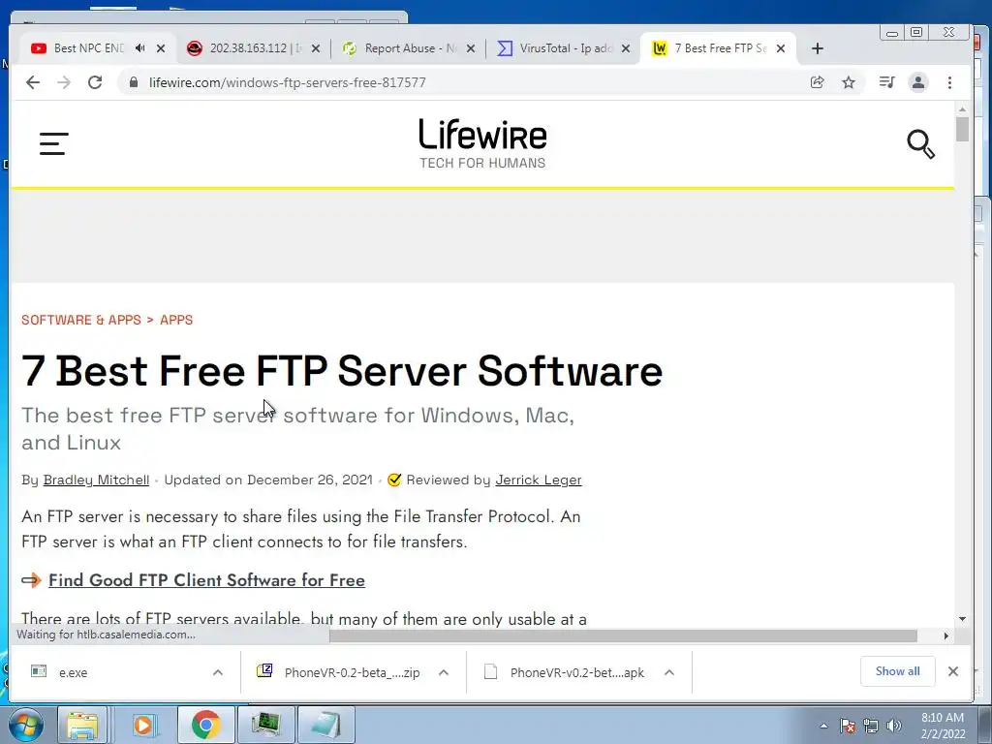Image resolution: width=992 pixels, height=744 pixels.
Task: Click the horizontal scrollbar thumb
Action: point(623,635)
